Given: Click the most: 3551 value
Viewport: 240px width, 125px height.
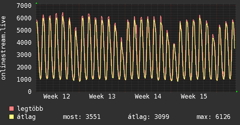Looking at the screenshot, I should coord(82,117).
